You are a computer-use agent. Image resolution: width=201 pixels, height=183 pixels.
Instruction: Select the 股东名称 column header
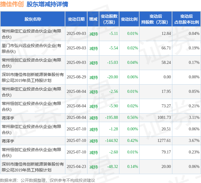[33, 19]
